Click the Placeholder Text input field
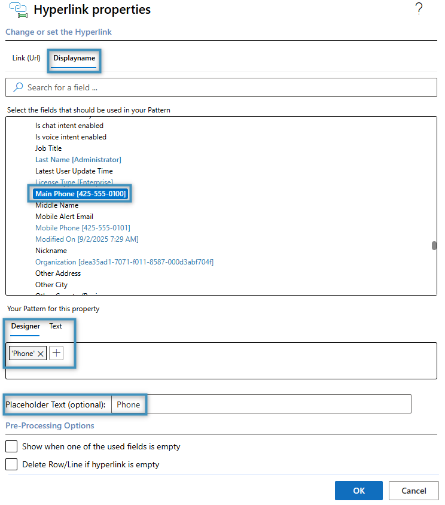This screenshot has width=445, height=505. pos(261,404)
